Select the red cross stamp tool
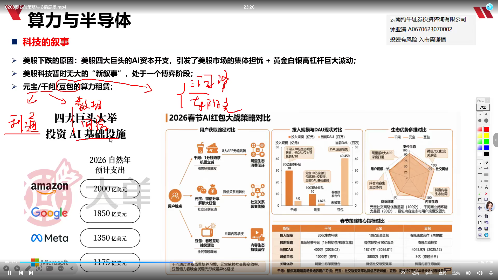The width and height of the screenshot is (498, 280). pyautogui.click(x=486, y=193)
